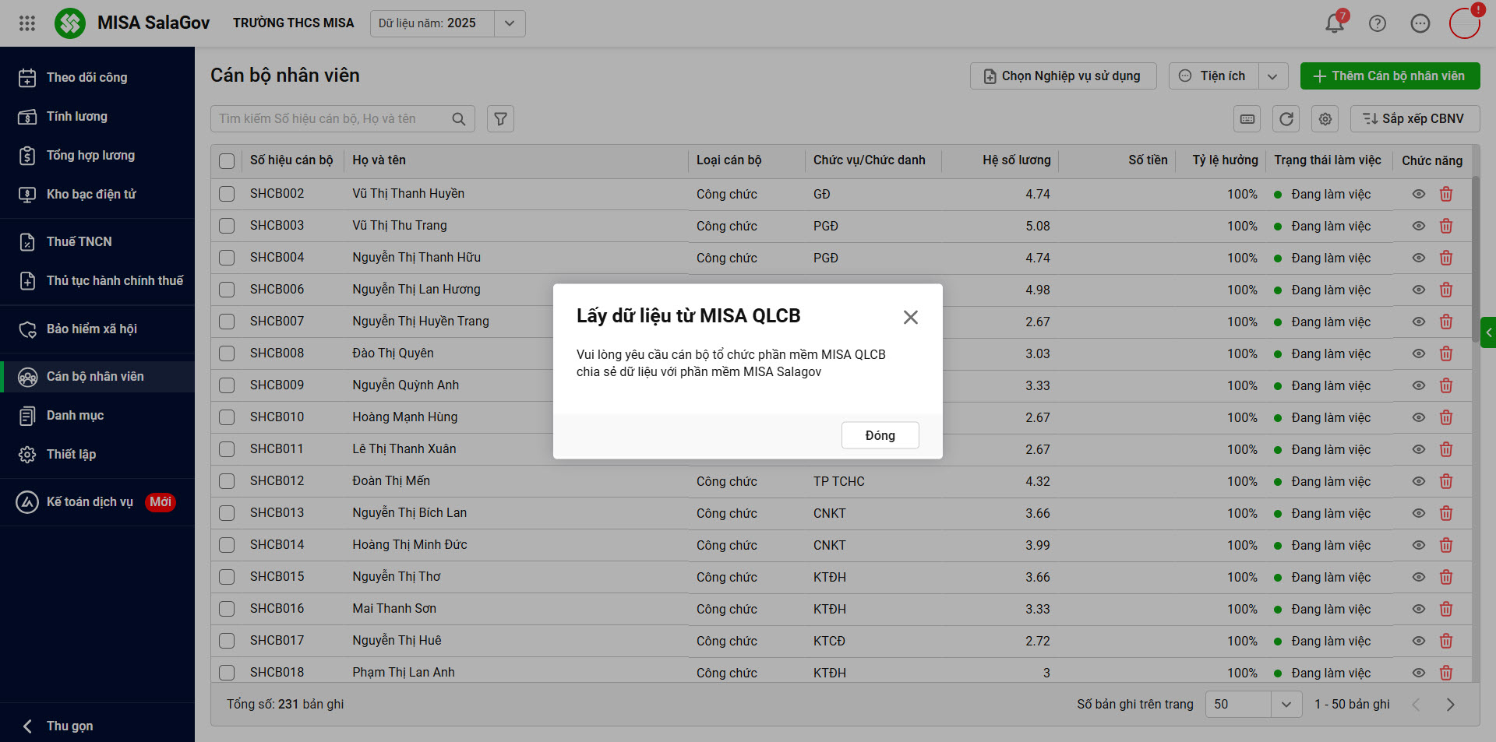Open Tổng hợp lương menu
Image resolution: width=1496 pixels, height=742 pixels.
(x=97, y=156)
